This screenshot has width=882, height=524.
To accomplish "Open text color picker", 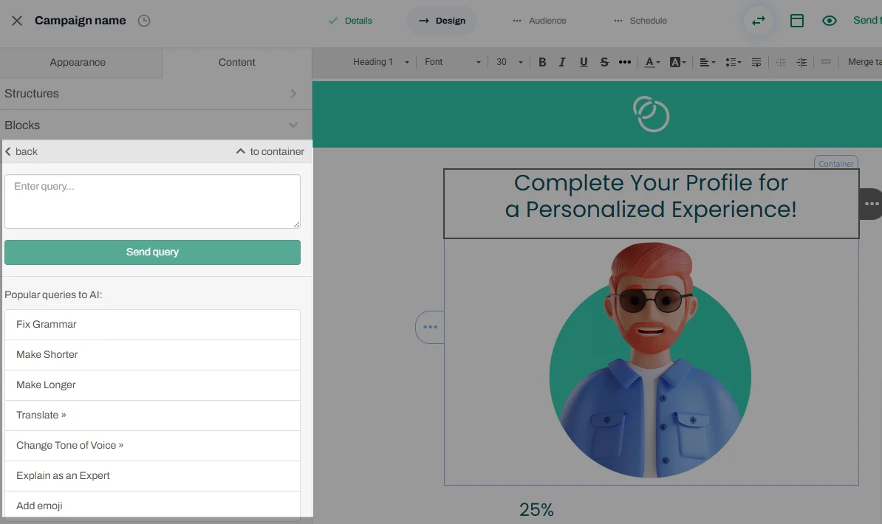I will coord(652,63).
